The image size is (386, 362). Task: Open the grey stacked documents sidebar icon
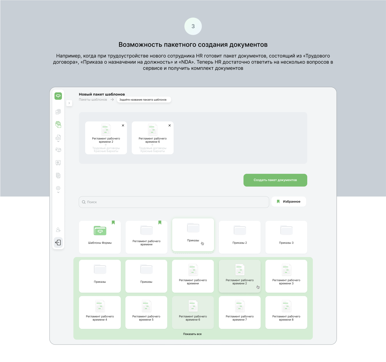tap(58, 112)
